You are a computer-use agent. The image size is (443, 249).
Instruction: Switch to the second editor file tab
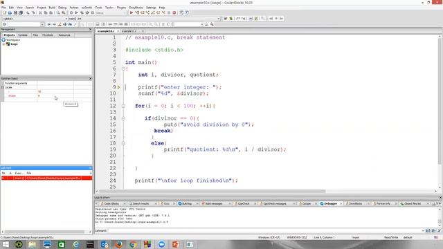point(129,31)
